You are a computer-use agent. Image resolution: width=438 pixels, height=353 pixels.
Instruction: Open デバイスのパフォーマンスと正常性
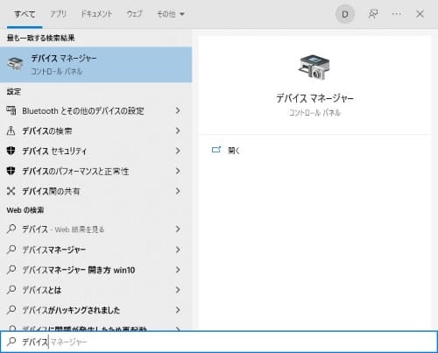[x=95, y=171]
